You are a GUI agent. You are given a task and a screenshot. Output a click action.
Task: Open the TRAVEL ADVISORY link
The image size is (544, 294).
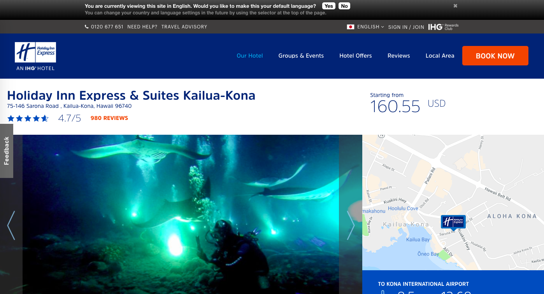(x=184, y=27)
